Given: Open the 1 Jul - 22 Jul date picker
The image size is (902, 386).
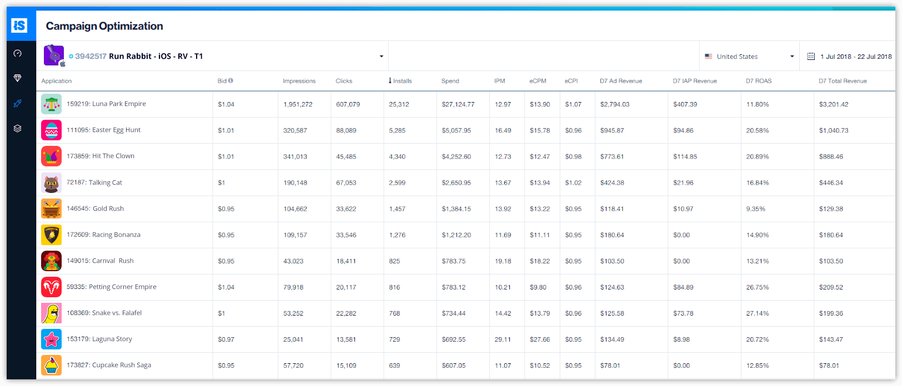Looking at the screenshot, I should point(855,57).
